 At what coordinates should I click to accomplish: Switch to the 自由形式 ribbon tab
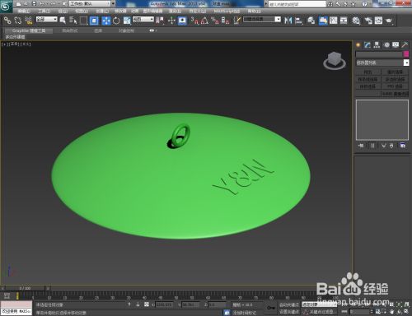tap(70, 30)
